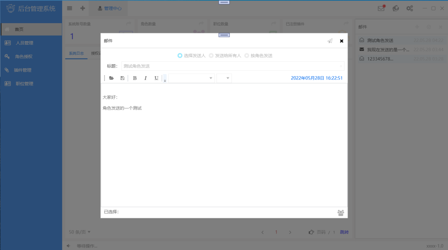Image resolution: width=448 pixels, height=250 pixels.
Task: Close the 邮件 compose dialog
Action: (x=341, y=41)
